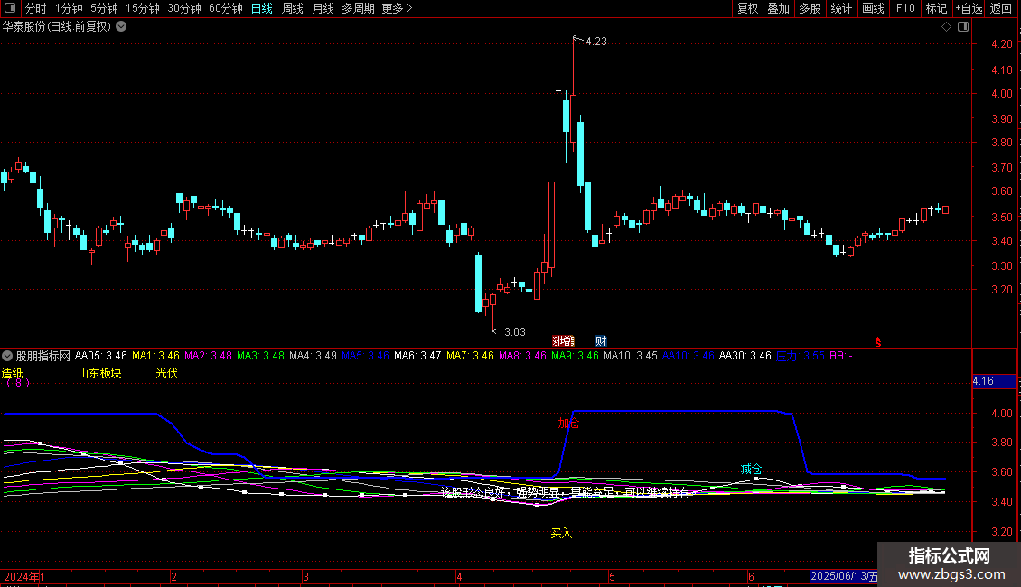Click the red S marker near June
1021x587 pixels.
877,342
